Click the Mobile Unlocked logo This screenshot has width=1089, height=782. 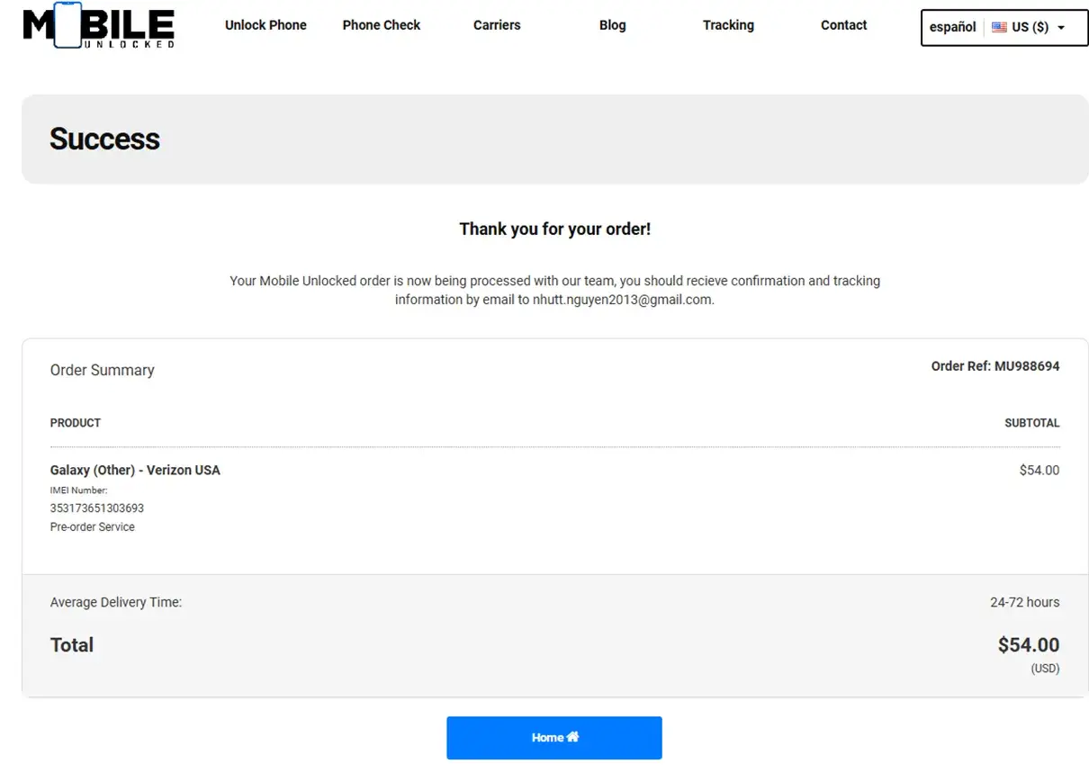[x=98, y=26]
